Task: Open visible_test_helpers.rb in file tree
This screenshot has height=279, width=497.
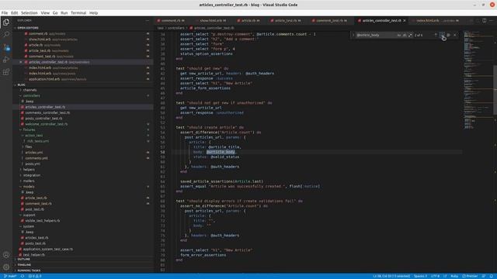Action: coord(83,220)
